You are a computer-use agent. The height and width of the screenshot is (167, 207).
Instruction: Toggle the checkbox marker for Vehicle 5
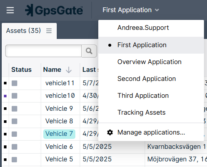(x=5, y=160)
